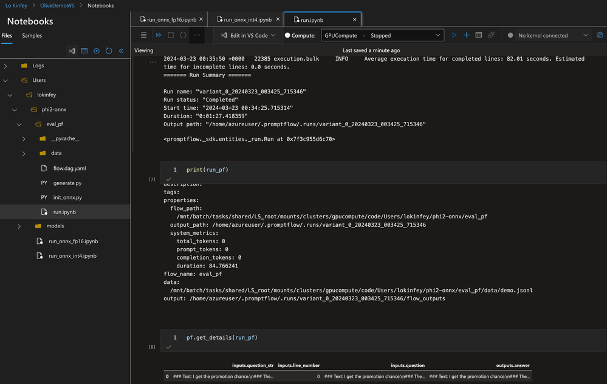
Task: Click the overlapping squares icon beside terminal
Action: 491,35
